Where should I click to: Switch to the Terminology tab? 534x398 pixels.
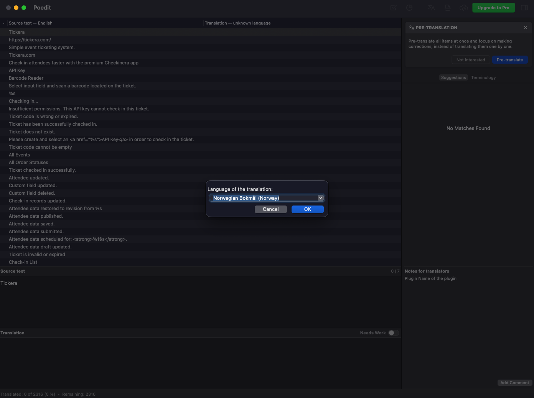click(483, 77)
